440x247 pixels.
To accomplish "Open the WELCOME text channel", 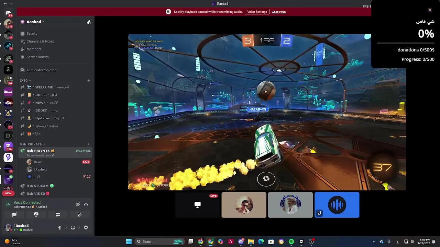I will coord(55,87).
